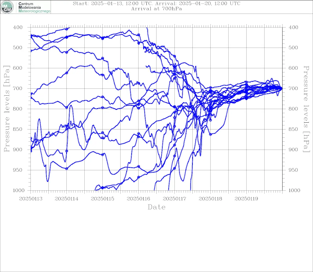313x272 pixels.
Task: Click the left axis 800 tick label
Action: tap(18, 109)
